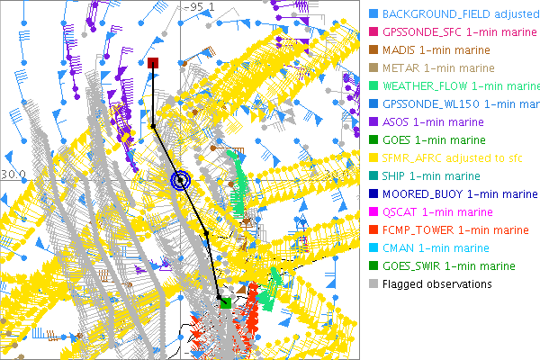The width and height of the screenshot is (540, 360).
Task: Click the red square track start marker
Action: point(153,63)
